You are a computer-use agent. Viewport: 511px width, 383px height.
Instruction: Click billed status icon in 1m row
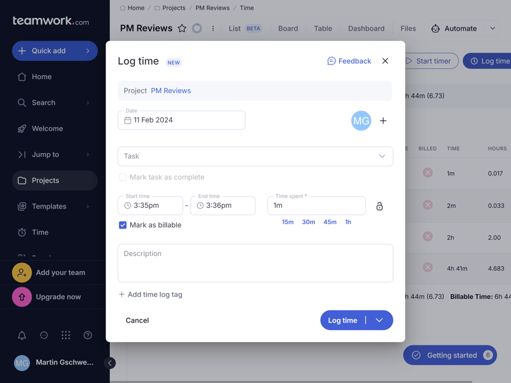coord(427,172)
